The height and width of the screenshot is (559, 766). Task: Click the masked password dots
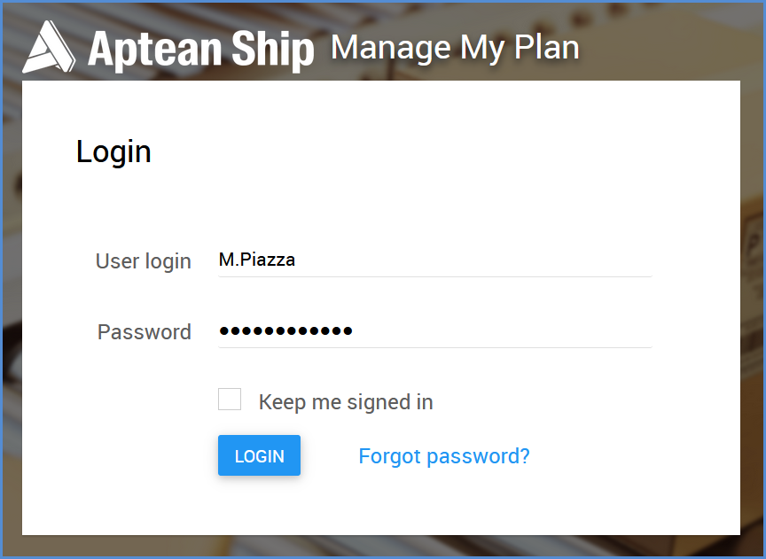[285, 331]
